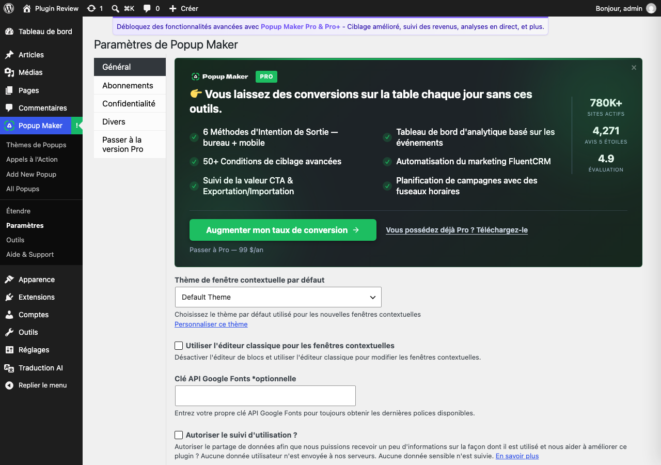Check Autoriser le suivi d'utilisation
Screen dimensions: 661x465
click(179, 435)
